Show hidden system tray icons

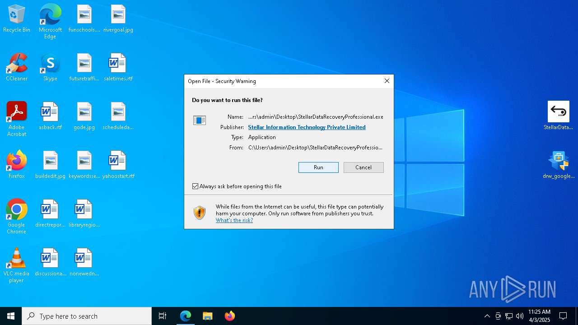tap(487, 316)
